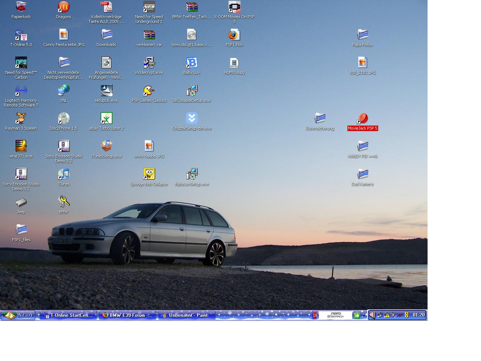Click the PSP1.htm Firefox file icon
Image resolution: width=481 pixels, height=361 pixels.
[x=234, y=35]
